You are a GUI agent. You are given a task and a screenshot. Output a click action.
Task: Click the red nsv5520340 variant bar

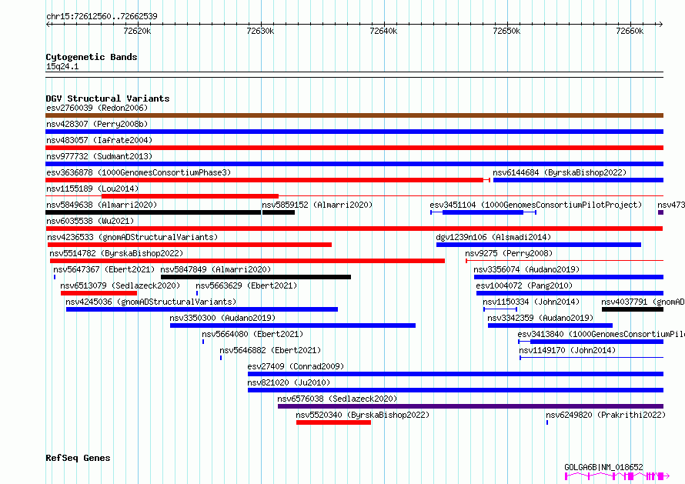pyautogui.click(x=333, y=422)
